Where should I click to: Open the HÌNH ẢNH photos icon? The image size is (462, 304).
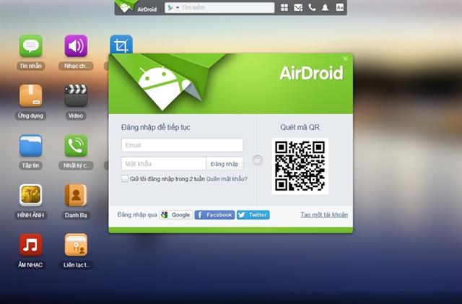point(30,195)
